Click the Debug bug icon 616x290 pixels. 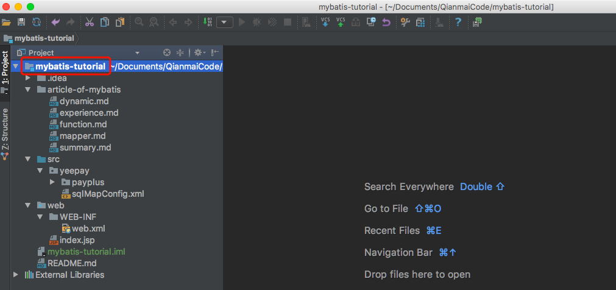click(257, 23)
